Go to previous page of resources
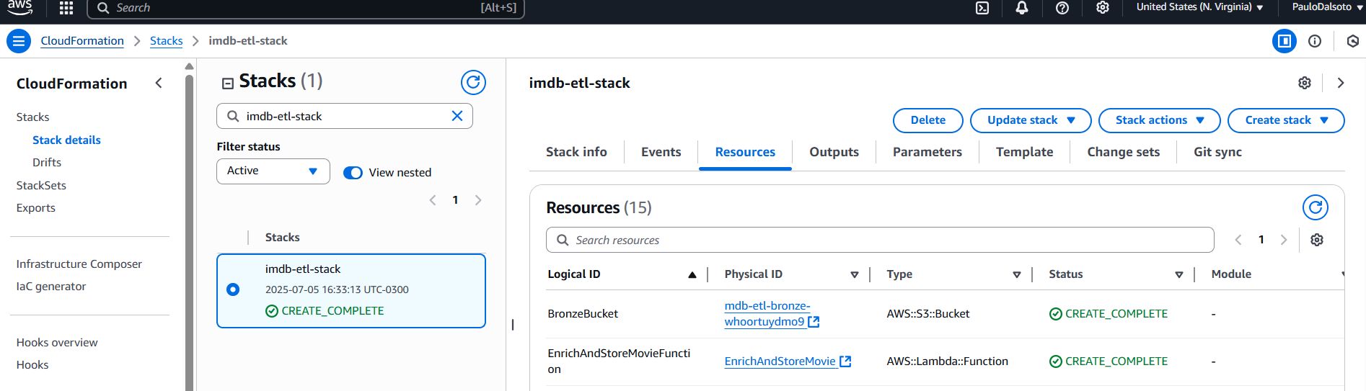Image resolution: width=1366 pixels, height=391 pixels. [x=1238, y=240]
